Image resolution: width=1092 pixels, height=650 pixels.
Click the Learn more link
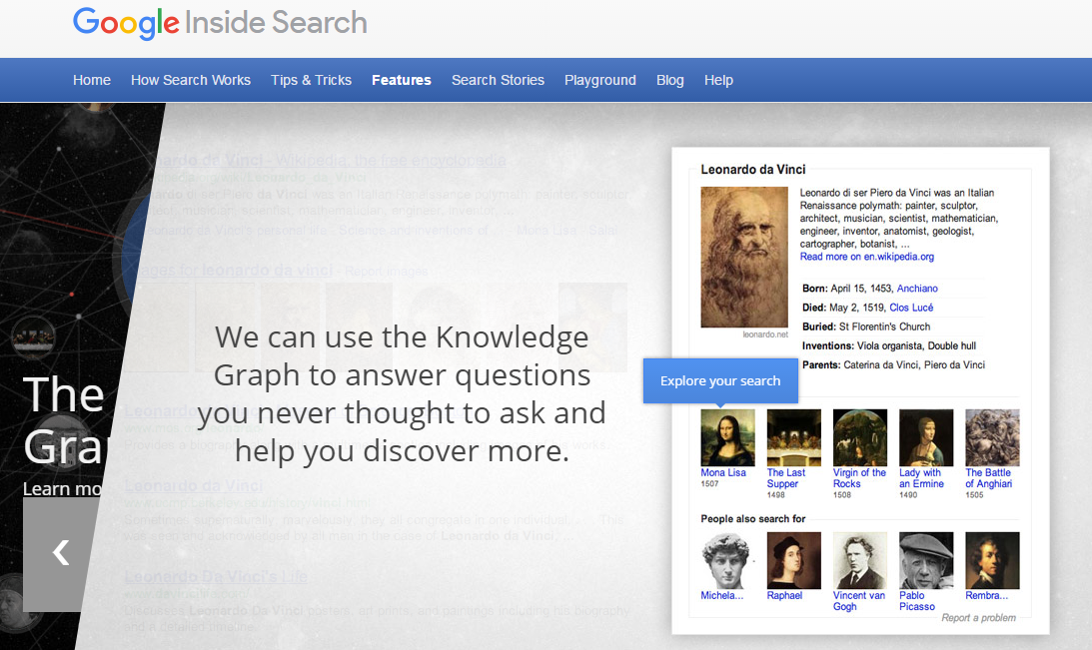click(61, 489)
